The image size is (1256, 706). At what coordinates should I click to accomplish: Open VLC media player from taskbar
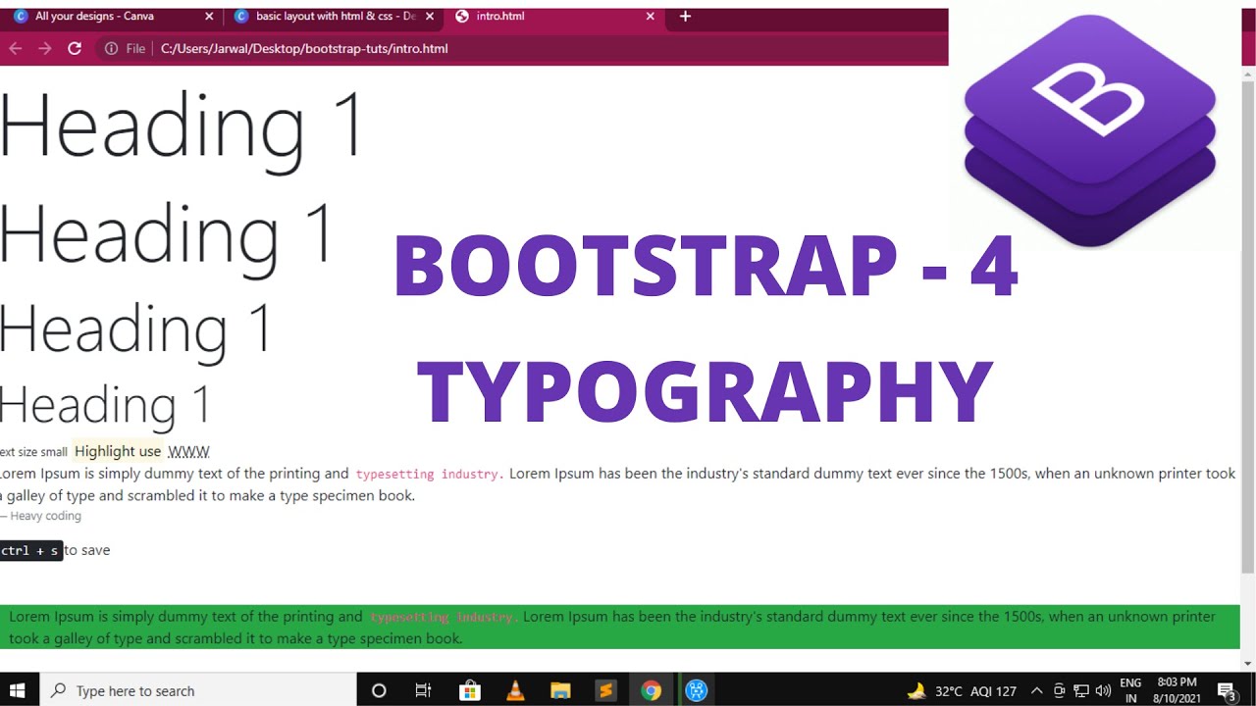tap(515, 690)
